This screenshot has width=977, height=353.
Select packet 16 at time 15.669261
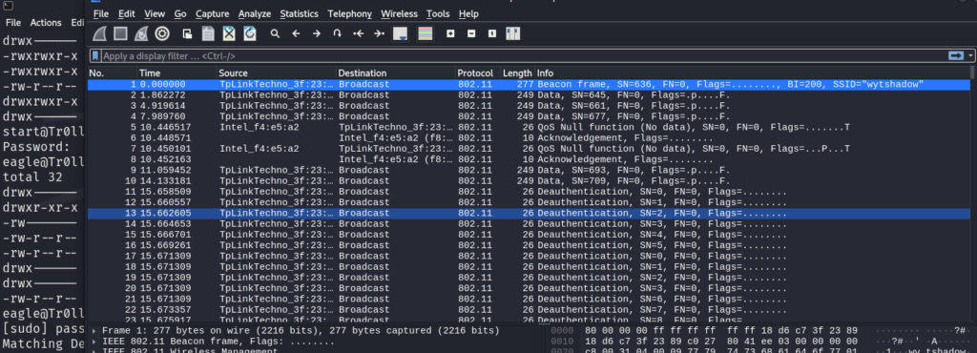pos(529,245)
